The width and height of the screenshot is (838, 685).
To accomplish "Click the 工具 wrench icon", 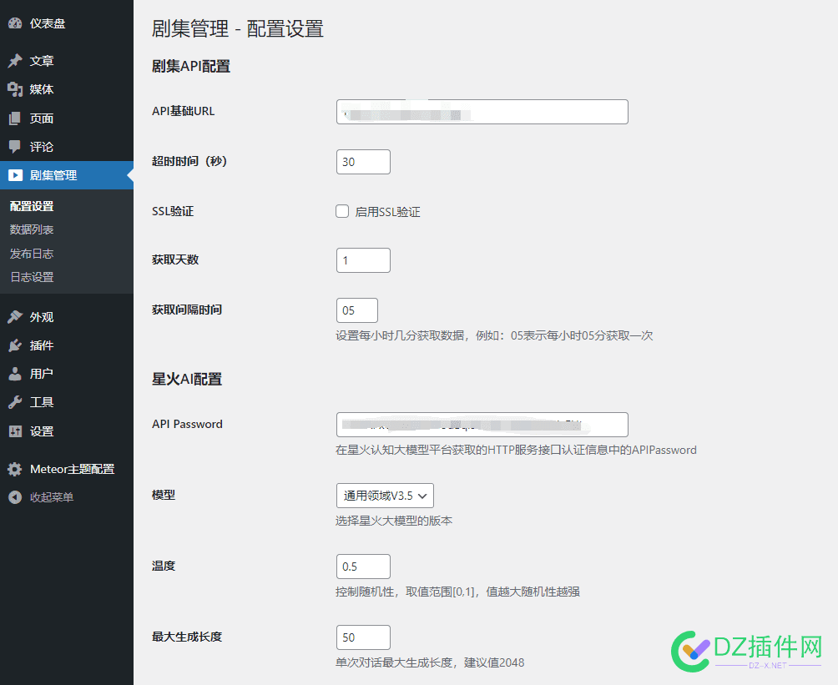I will tap(15, 402).
